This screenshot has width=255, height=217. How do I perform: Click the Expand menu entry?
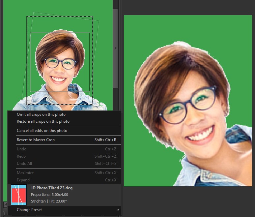coord(23,180)
